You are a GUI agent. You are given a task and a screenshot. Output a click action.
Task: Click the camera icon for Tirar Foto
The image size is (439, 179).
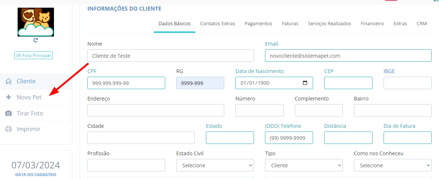click(x=8, y=113)
